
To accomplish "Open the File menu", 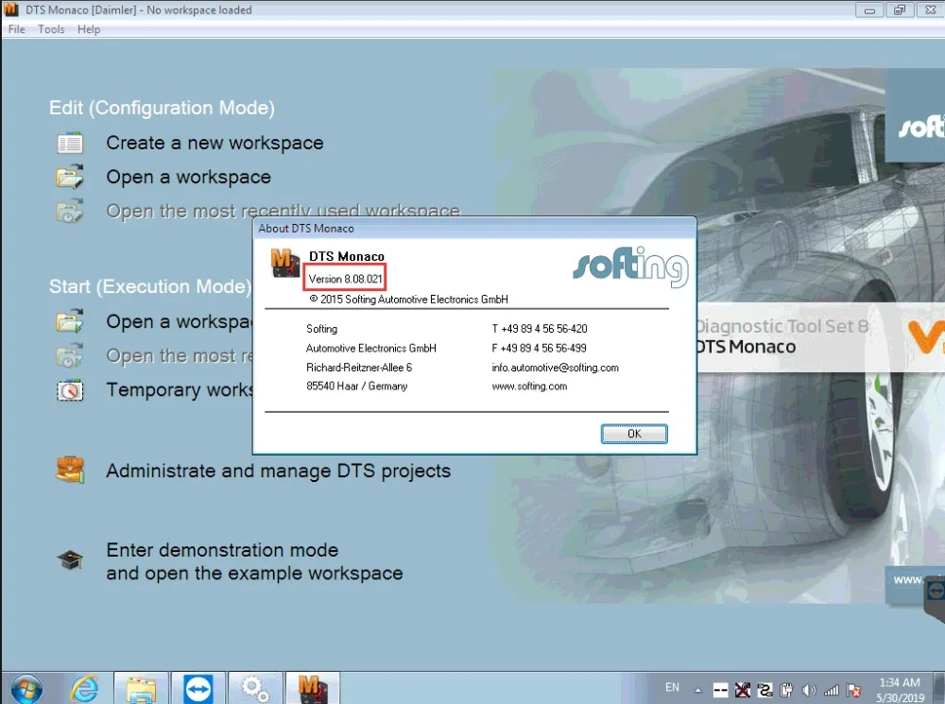I will pyautogui.click(x=17, y=29).
